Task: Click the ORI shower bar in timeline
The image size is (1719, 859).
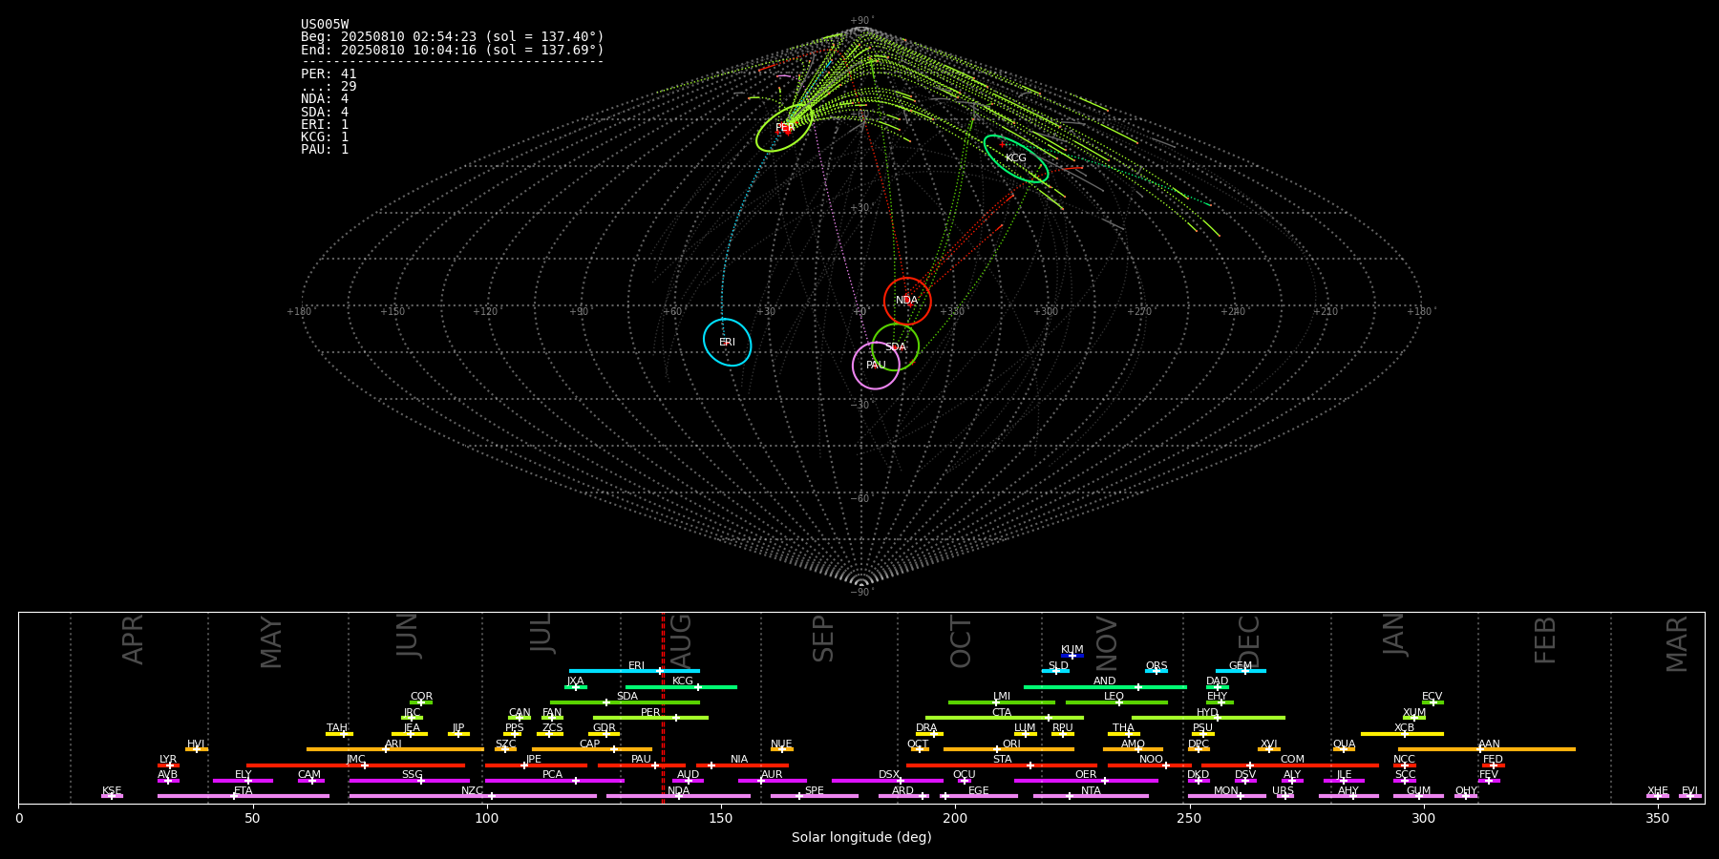Action: [1008, 749]
